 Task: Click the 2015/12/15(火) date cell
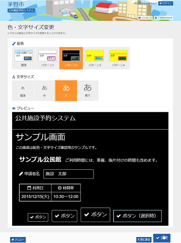pyautogui.click(x=35, y=197)
